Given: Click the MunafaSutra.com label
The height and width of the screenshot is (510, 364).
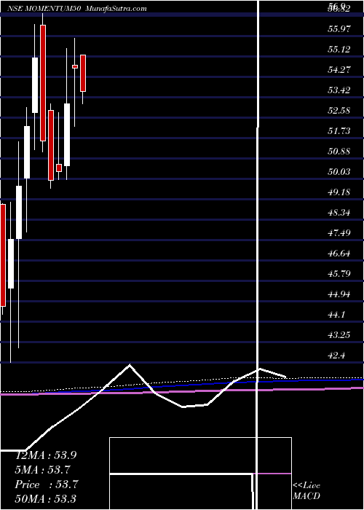Looking at the screenshot, I should pos(116,9).
